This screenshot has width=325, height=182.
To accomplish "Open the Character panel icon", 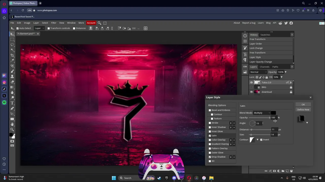I will point(245,54).
